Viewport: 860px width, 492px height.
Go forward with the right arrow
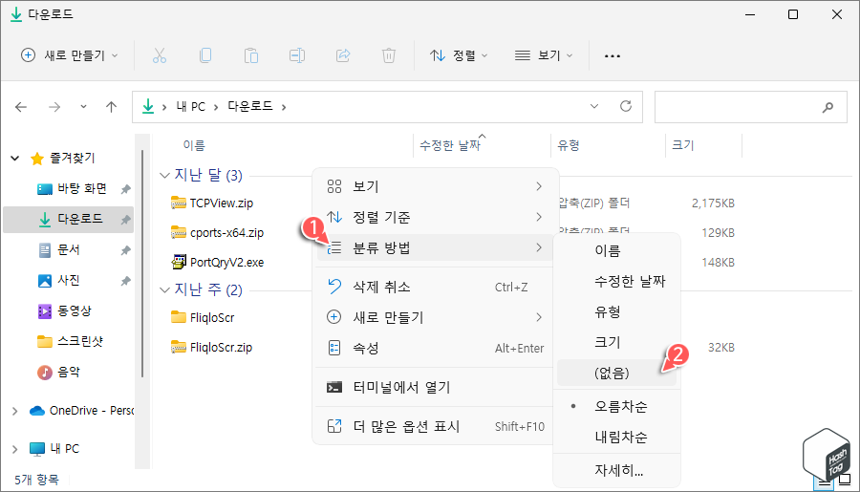(54, 107)
